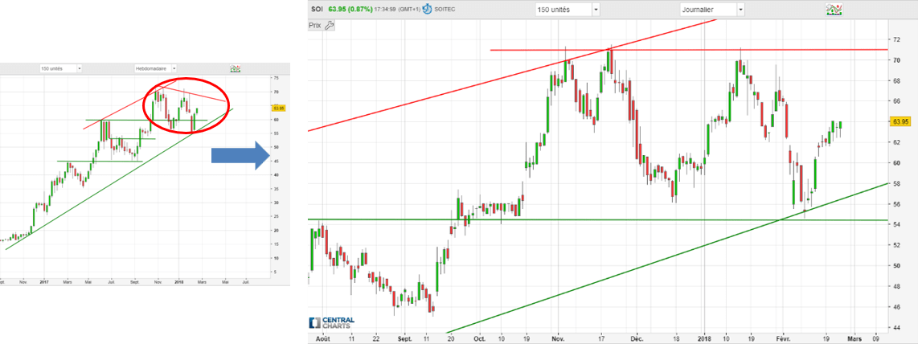Open chart settings with the wrench icon beside Prix

(x=329, y=25)
